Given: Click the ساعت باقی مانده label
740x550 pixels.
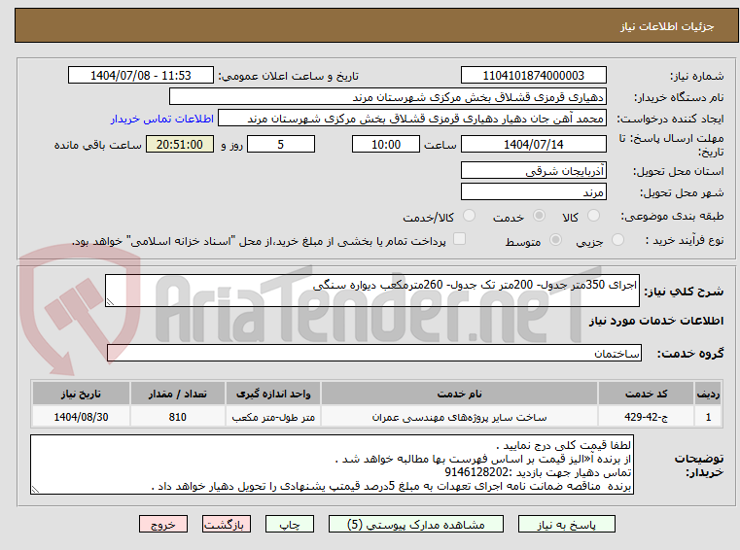Looking at the screenshot, I should point(98,146).
